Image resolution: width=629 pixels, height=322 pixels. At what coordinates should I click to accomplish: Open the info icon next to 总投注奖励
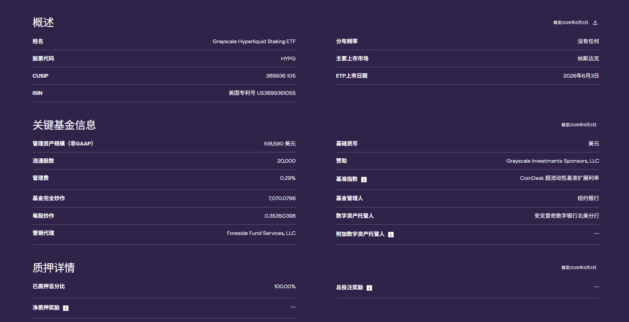pos(369,288)
